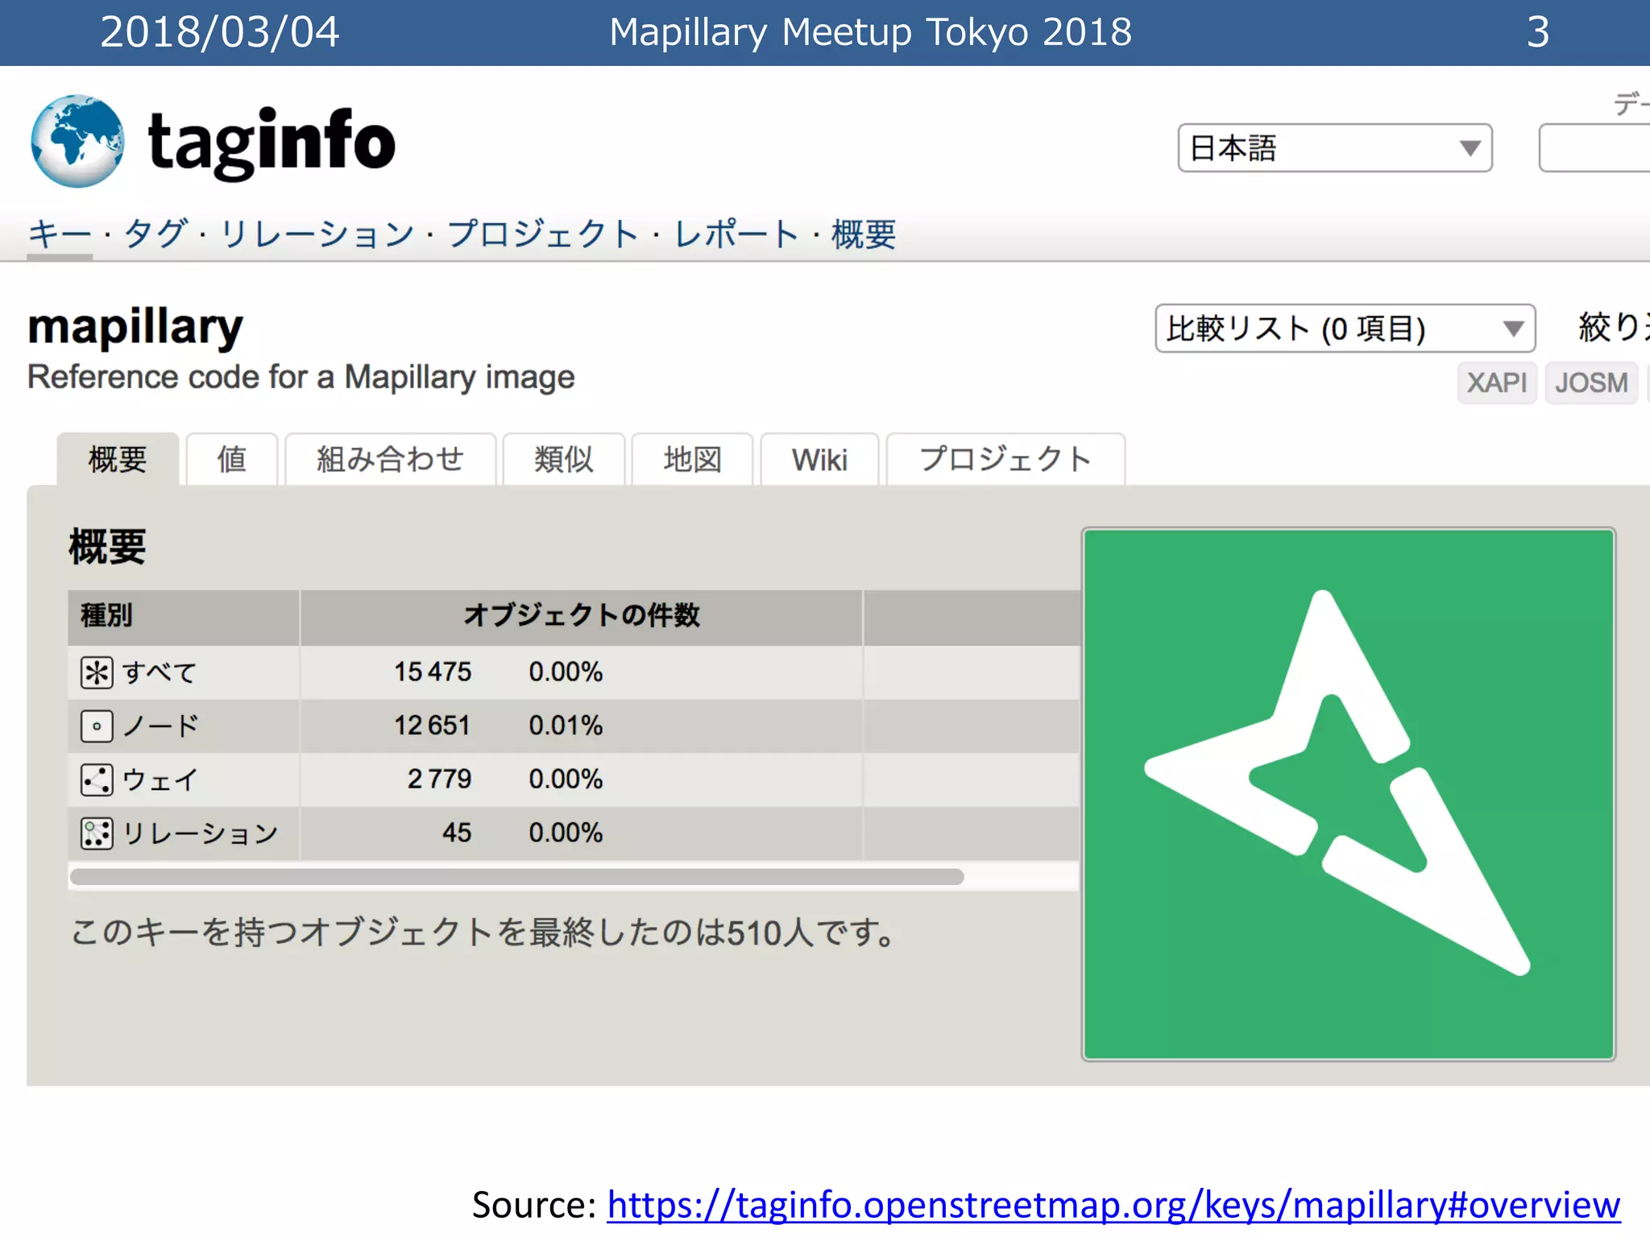Image resolution: width=1650 pixels, height=1237 pixels.
Task: Click the taginfo globe logo icon
Action: [x=77, y=141]
